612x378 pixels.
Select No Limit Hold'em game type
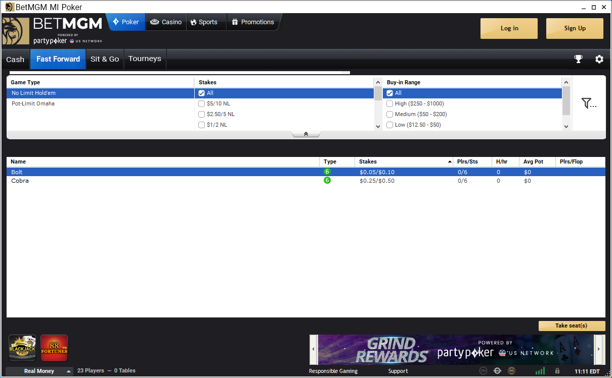click(100, 93)
